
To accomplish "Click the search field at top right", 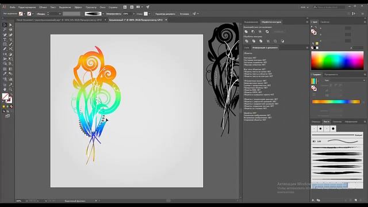I will click(x=329, y=7).
